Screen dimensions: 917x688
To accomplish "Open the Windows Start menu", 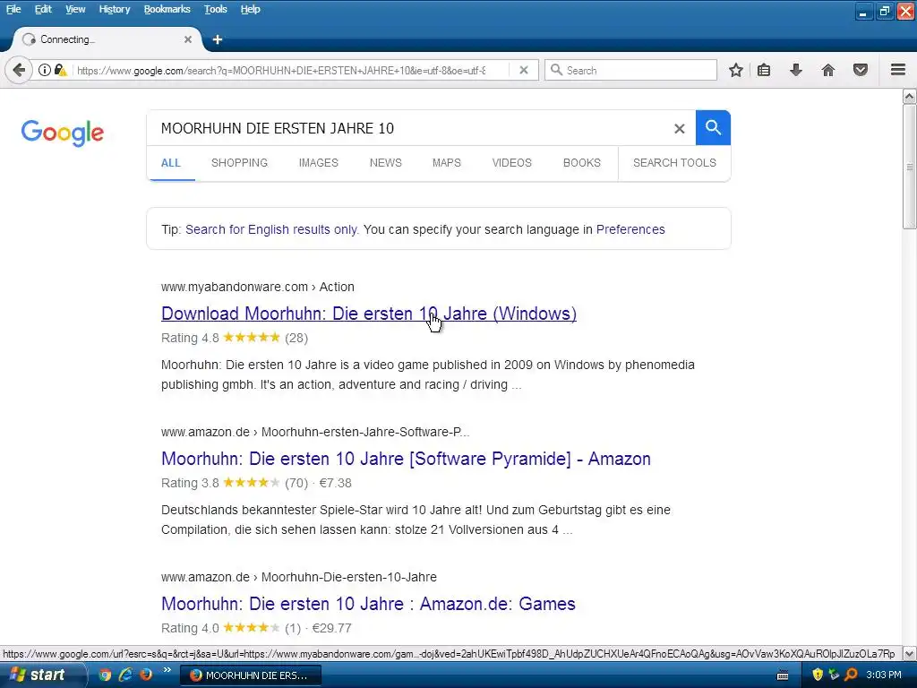I will 41,675.
